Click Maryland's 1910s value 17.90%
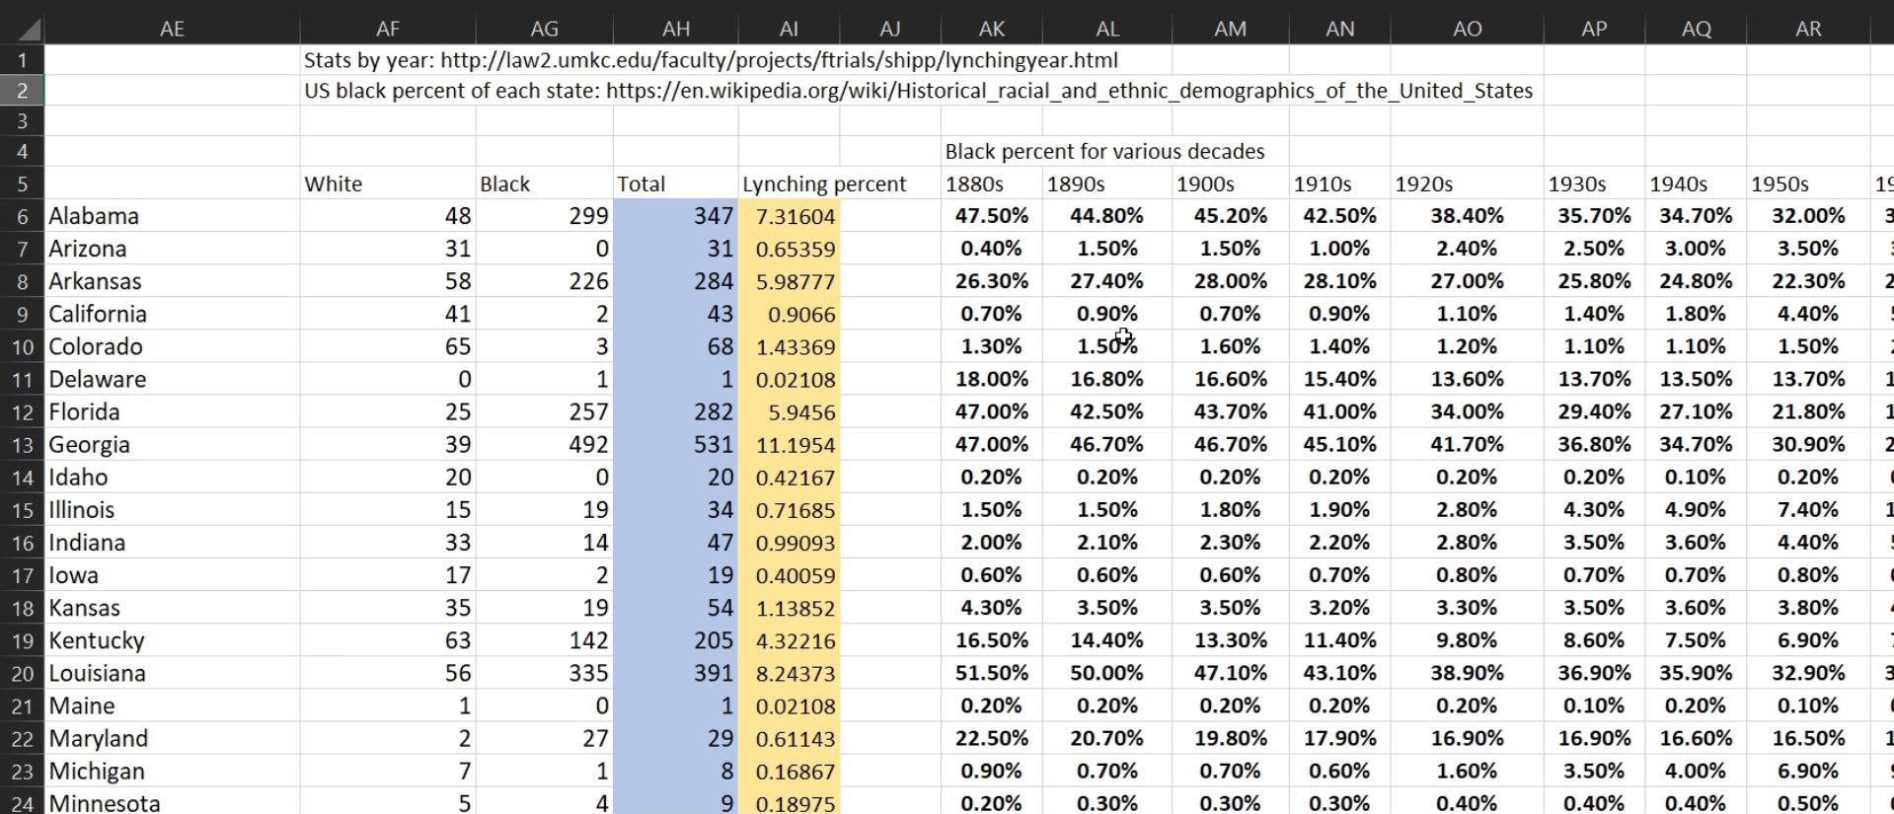Screen dimensions: 1894x814 tap(1339, 739)
